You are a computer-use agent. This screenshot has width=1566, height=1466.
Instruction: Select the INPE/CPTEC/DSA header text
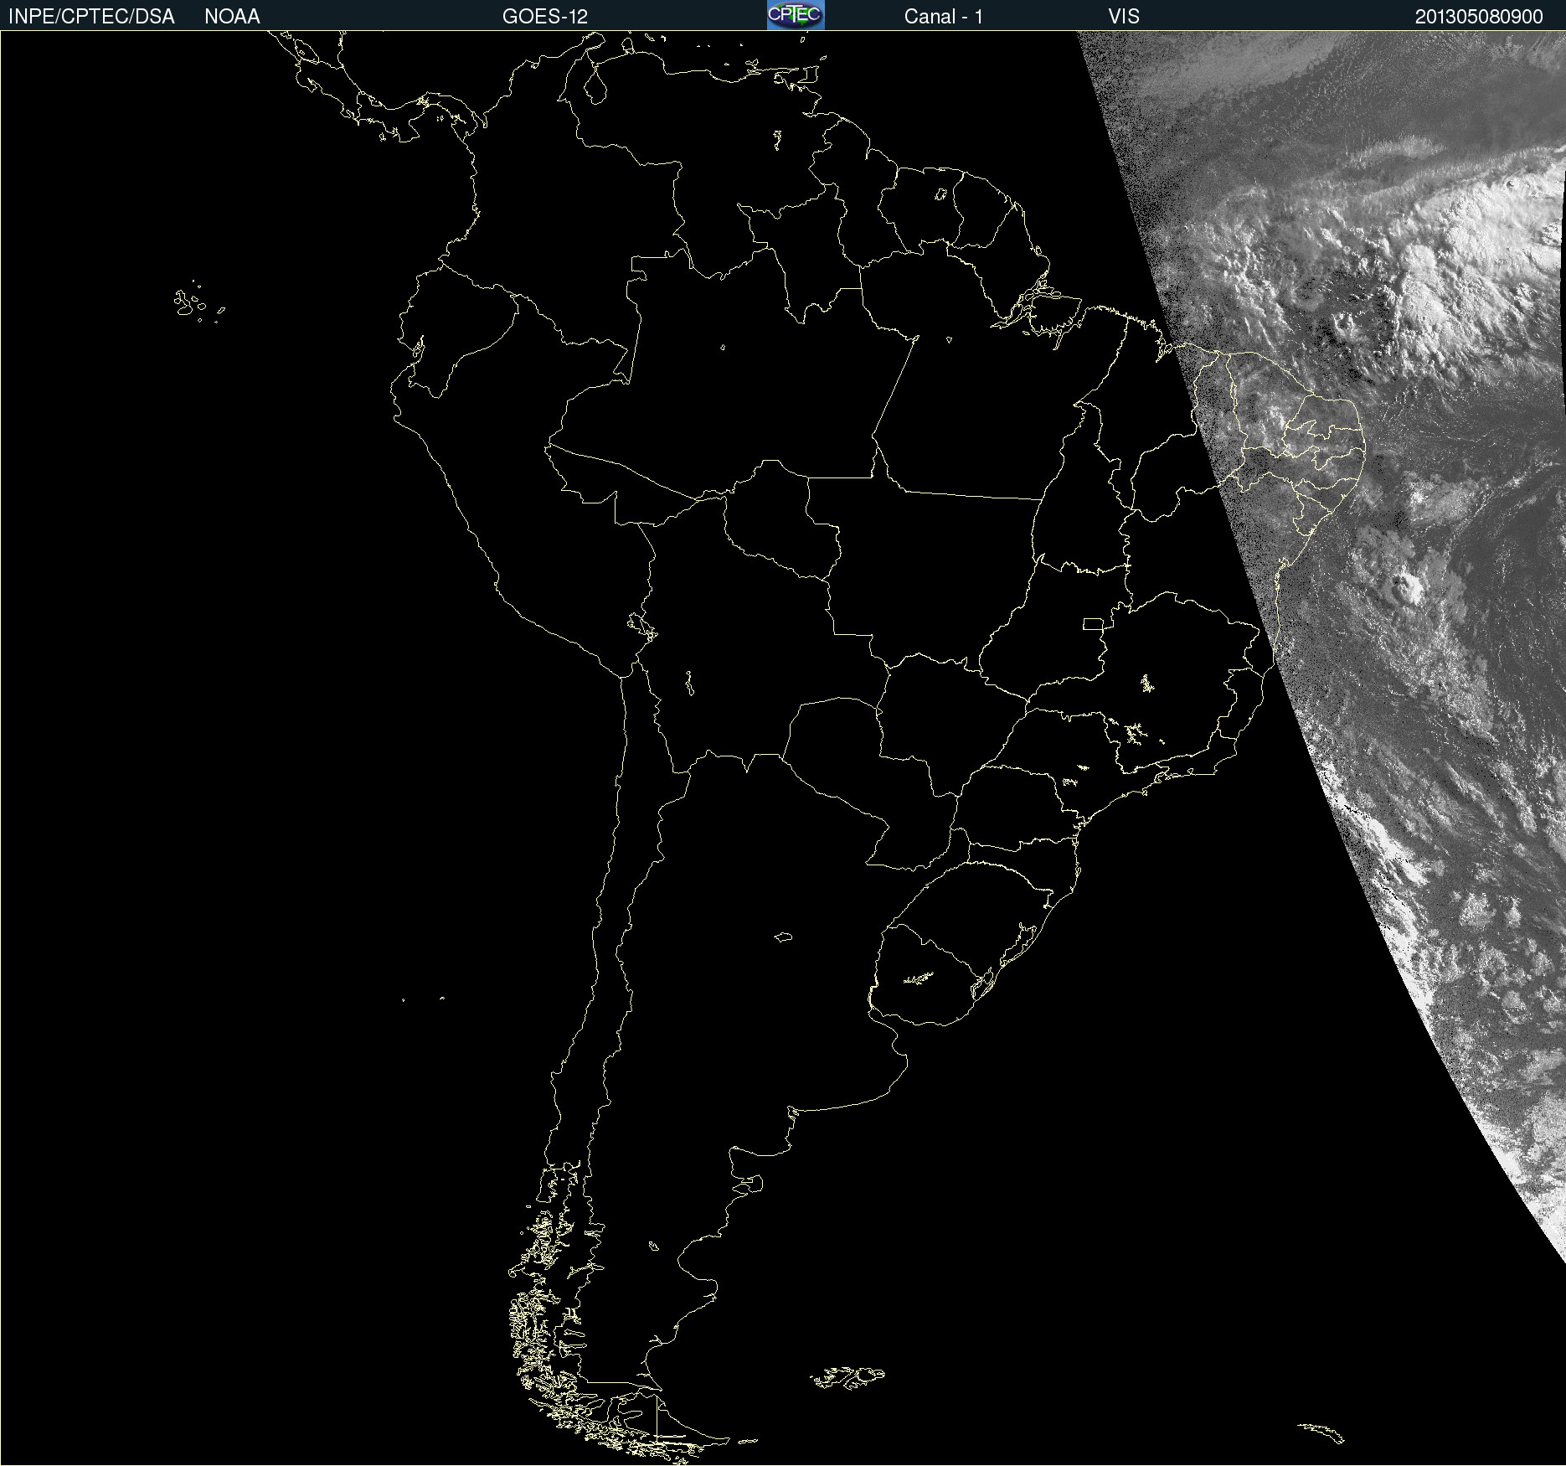(91, 17)
